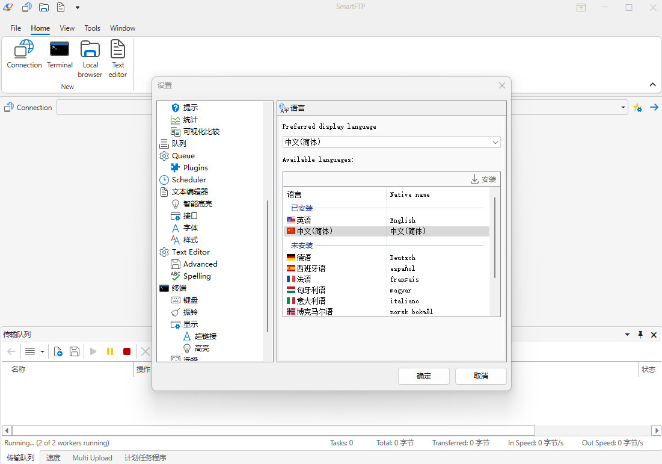Viewport: 662px width, 464px height.
Task: Click the SmartFTP app logo
Action: [8, 7]
